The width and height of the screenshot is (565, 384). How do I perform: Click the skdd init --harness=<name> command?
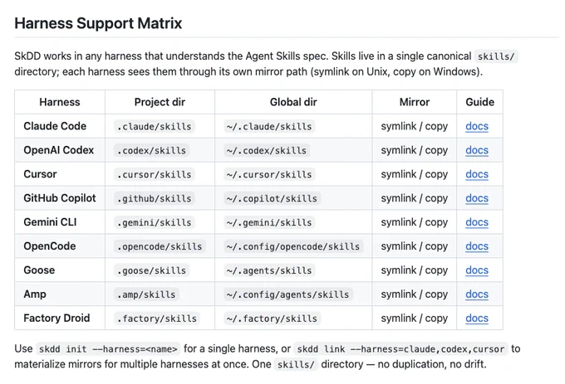[108, 349]
